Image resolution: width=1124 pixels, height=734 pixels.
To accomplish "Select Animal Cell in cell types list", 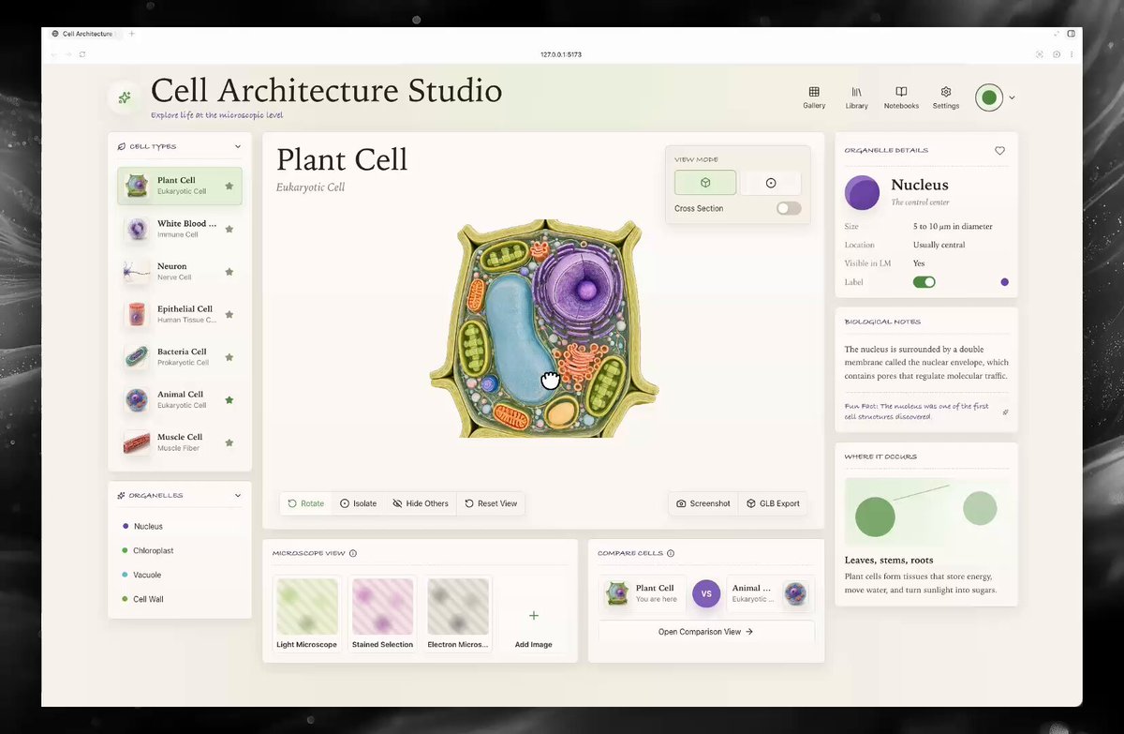I will click(179, 400).
